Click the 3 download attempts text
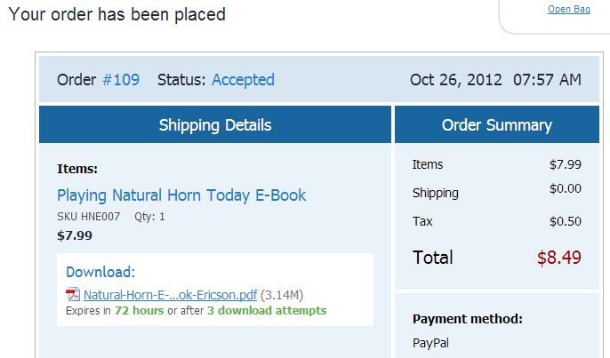Screen dimensions: 610x358 [x=267, y=311]
